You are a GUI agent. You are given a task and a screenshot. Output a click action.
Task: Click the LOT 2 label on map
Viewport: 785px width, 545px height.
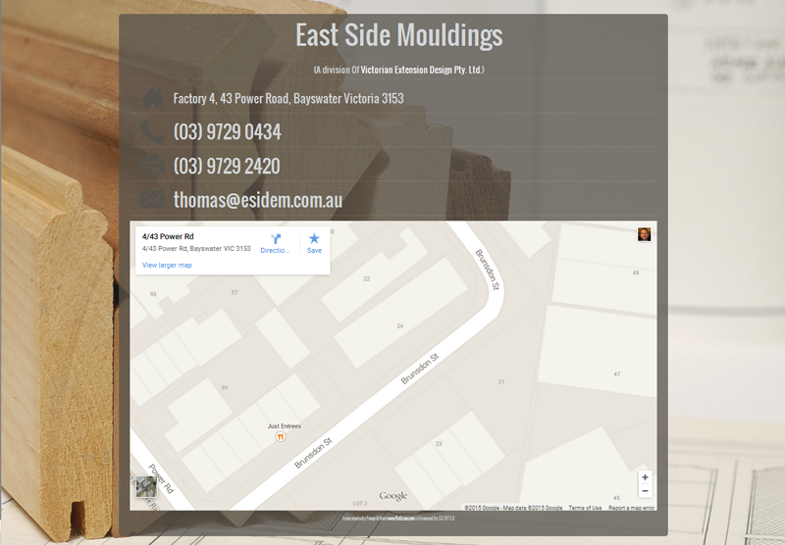(x=360, y=503)
